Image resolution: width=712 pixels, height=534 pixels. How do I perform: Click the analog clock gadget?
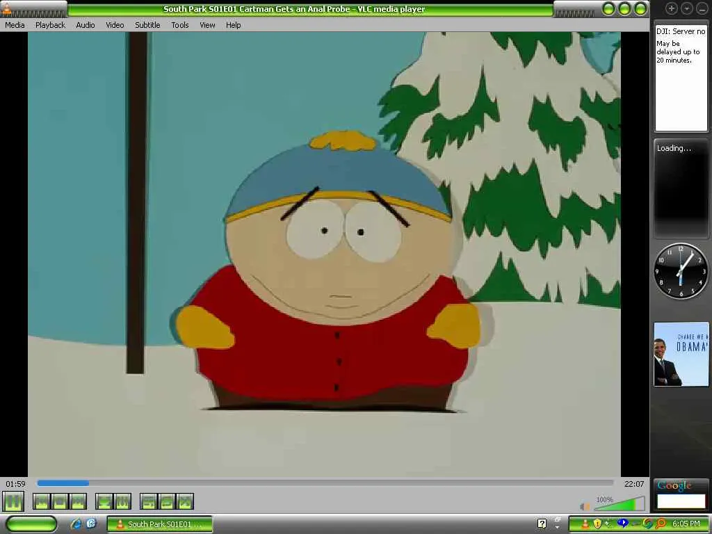[x=681, y=271]
